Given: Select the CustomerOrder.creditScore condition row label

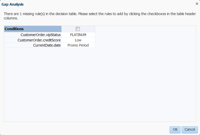Looking at the screenshot, I should point(39,40).
